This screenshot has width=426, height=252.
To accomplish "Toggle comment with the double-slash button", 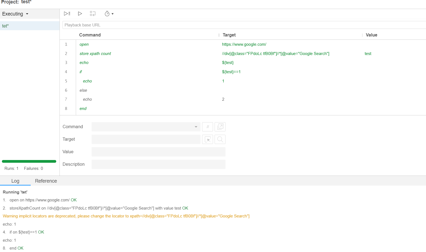I will (208, 127).
